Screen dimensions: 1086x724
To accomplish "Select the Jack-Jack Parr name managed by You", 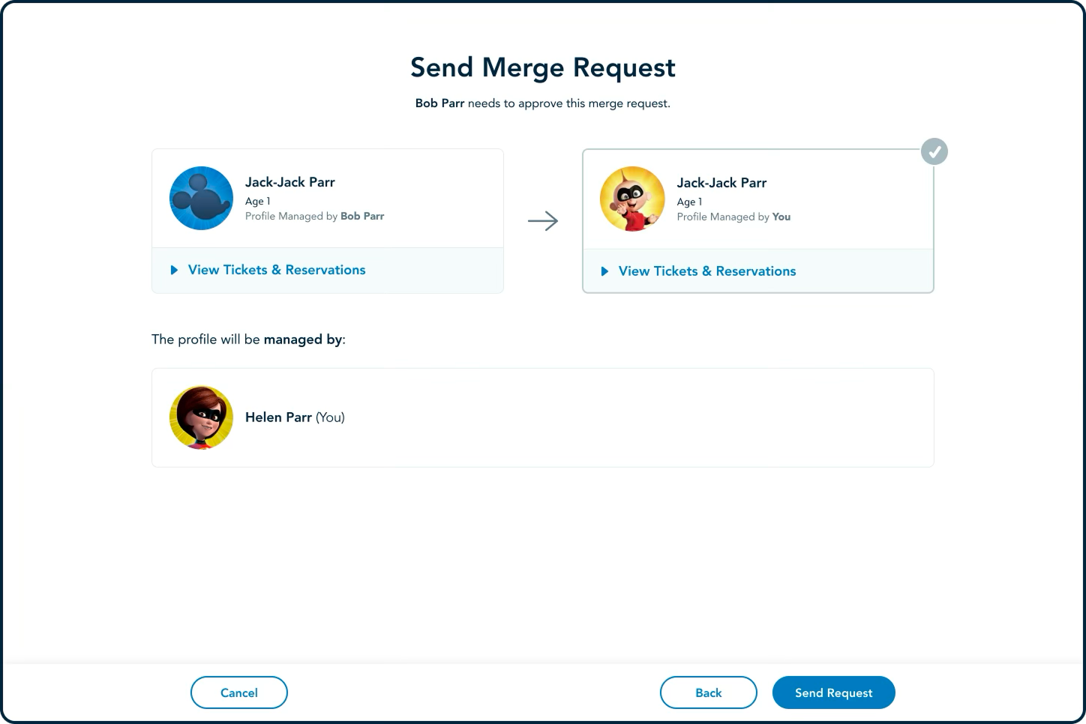I will pyautogui.click(x=721, y=183).
